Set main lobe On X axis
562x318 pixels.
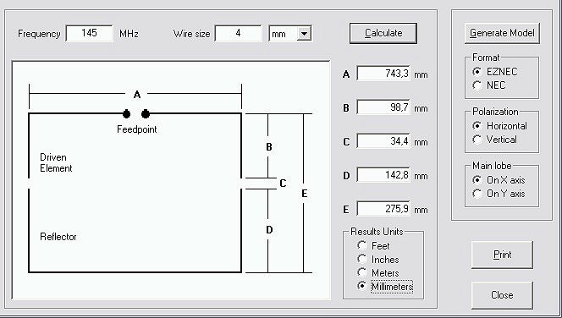499,180
